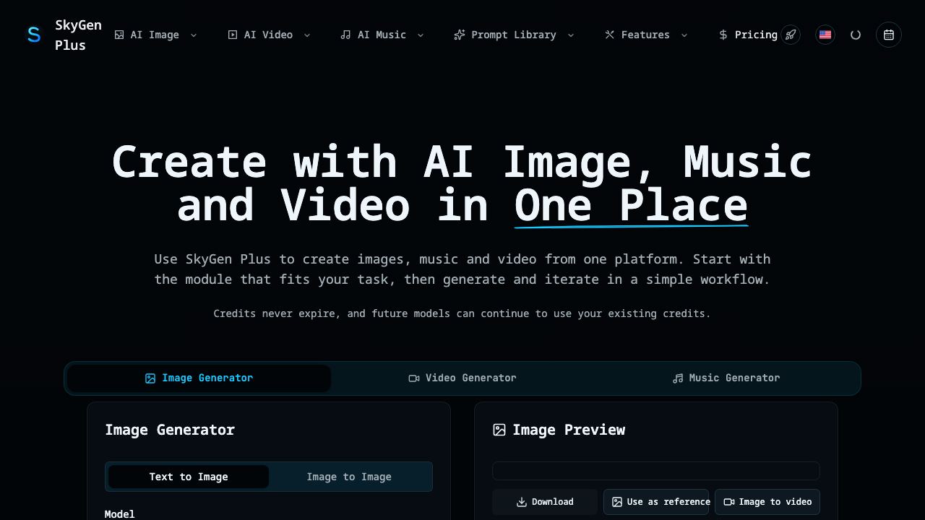The width and height of the screenshot is (925, 520).
Task: Click the SkyGen Plus logo icon
Action: pos(34,35)
